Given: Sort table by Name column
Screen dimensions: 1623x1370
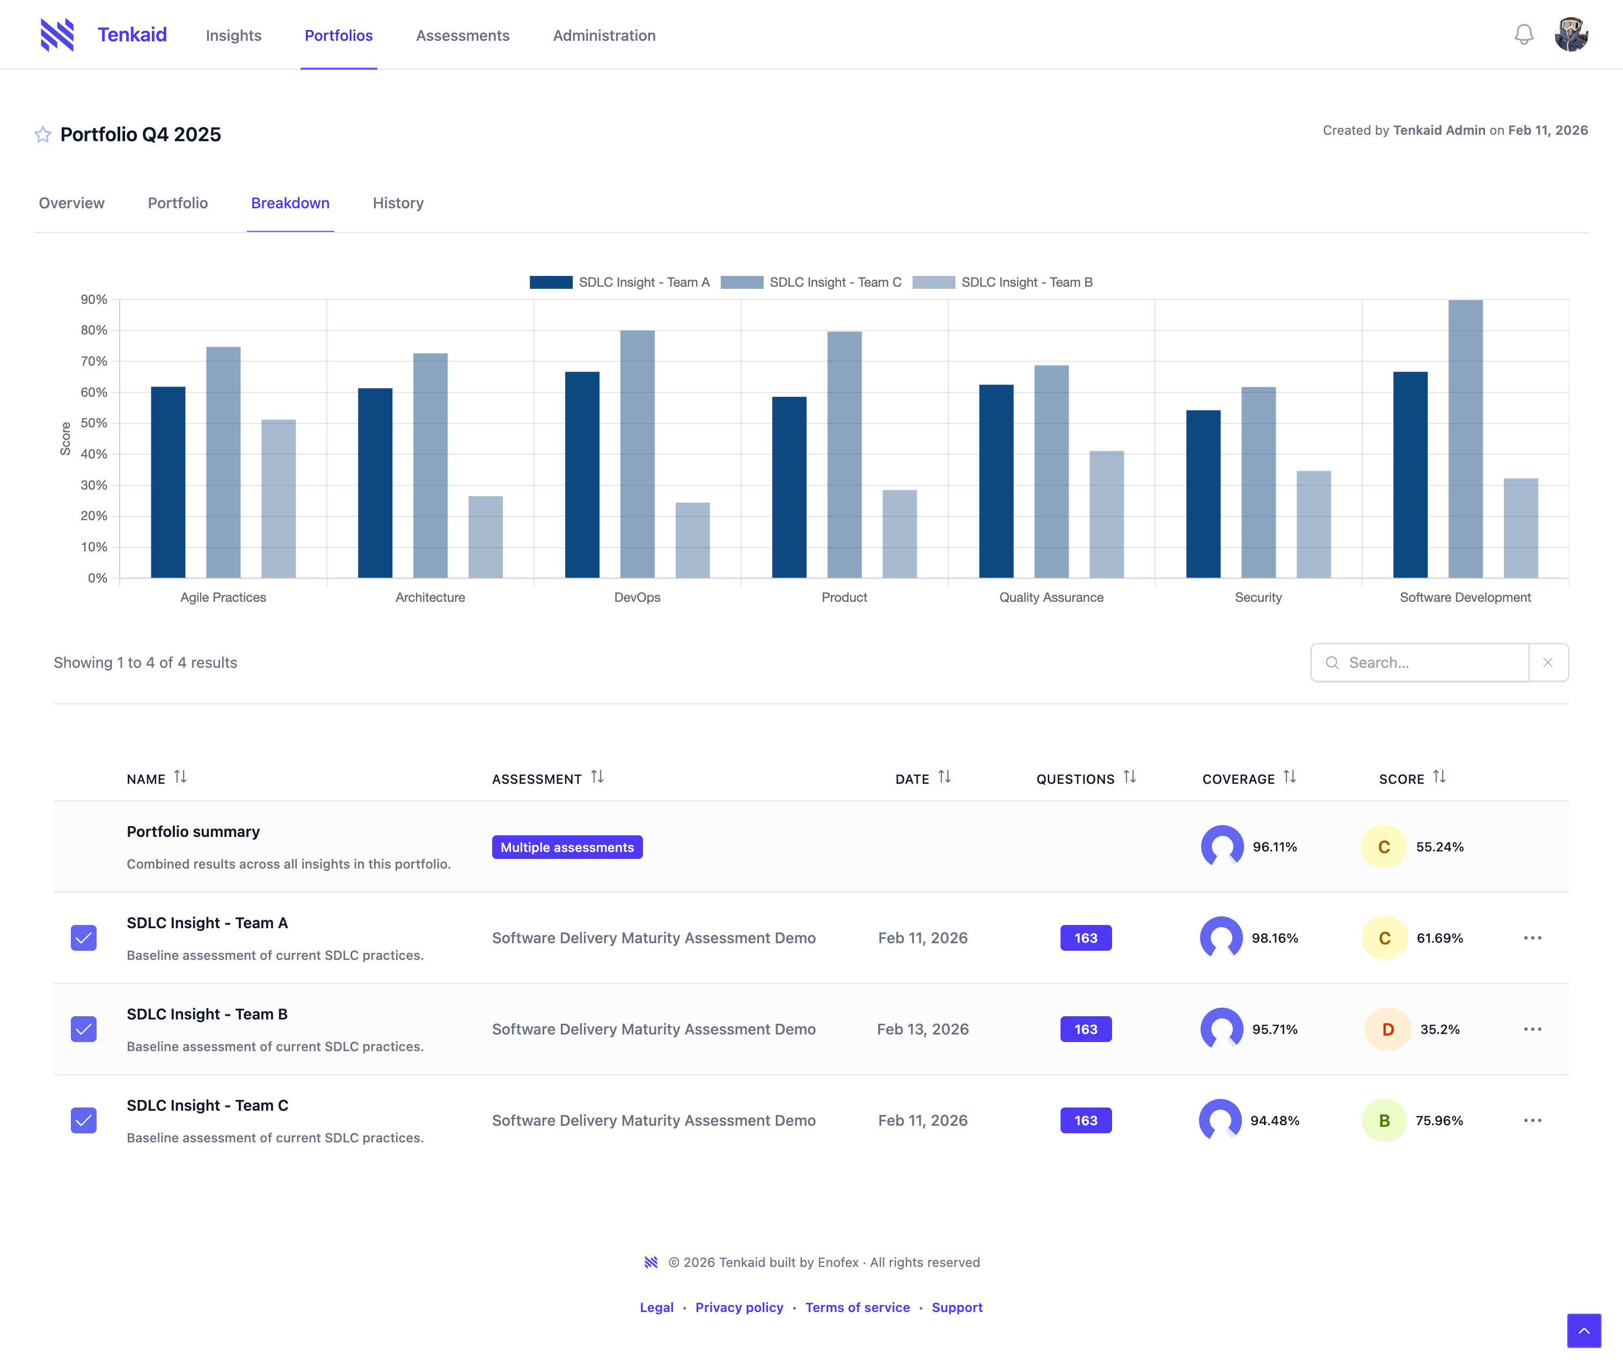Looking at the screenshot, I should tap(180, 777).
